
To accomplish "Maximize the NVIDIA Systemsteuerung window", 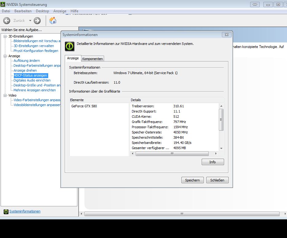I will (278, 4).
